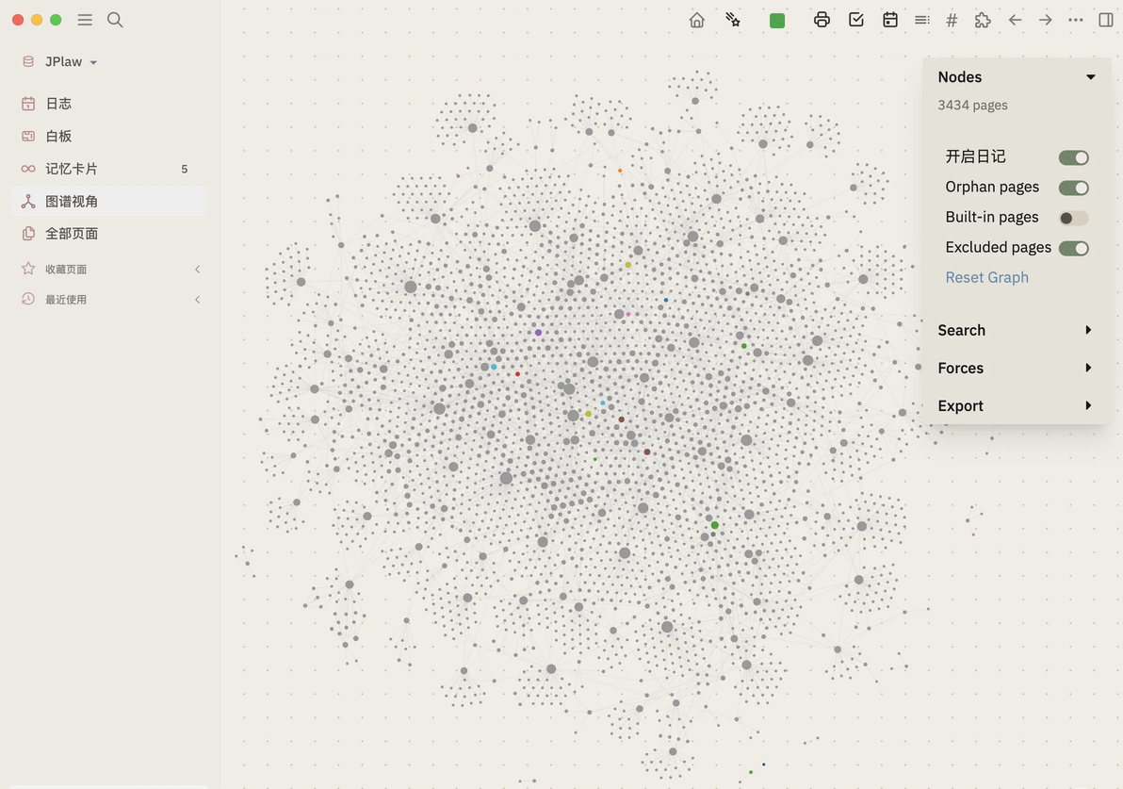The image size is (1123, 789).
Task: Select 图谱视角 graph view
Action: pyautogui.click(x=109, y=202)
